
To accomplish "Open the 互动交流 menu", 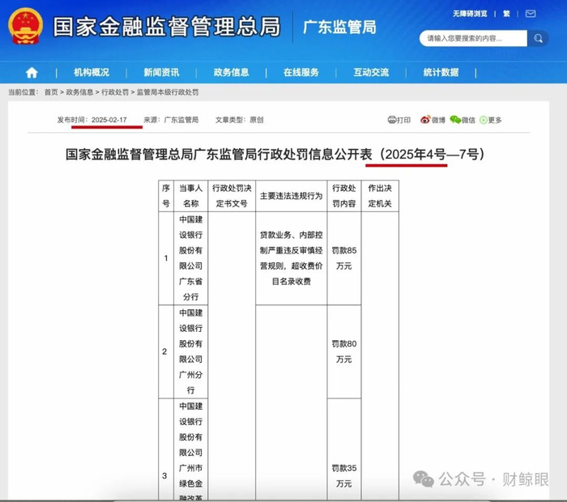I will point(371,73).
